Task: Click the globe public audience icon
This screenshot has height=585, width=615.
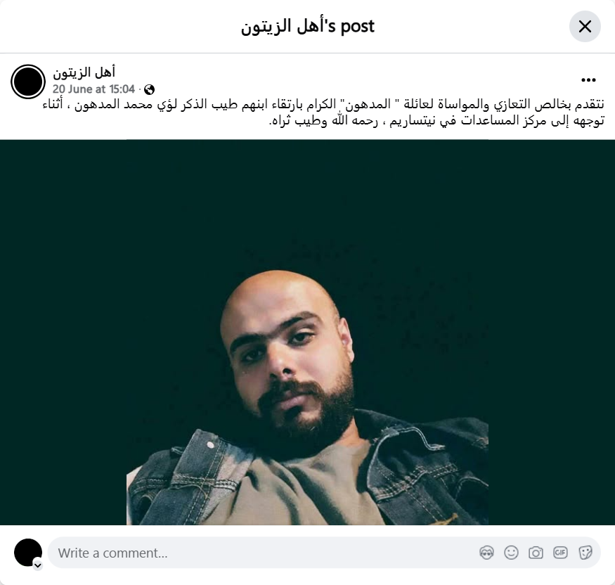Action: point(149,90)
